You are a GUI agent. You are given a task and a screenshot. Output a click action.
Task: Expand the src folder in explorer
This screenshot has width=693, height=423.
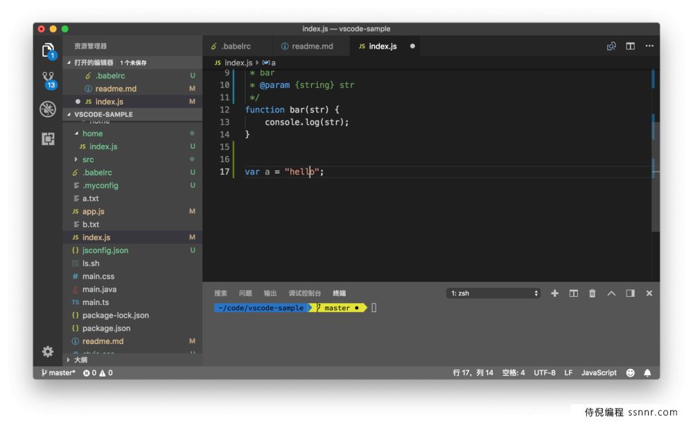coord(132,159)
